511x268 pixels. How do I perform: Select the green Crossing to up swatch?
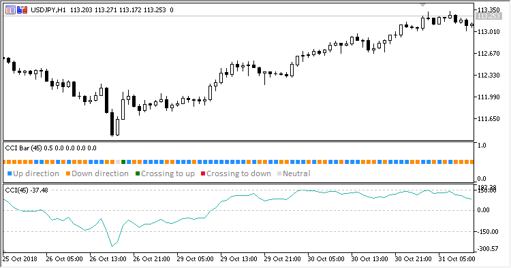(138, 173)
